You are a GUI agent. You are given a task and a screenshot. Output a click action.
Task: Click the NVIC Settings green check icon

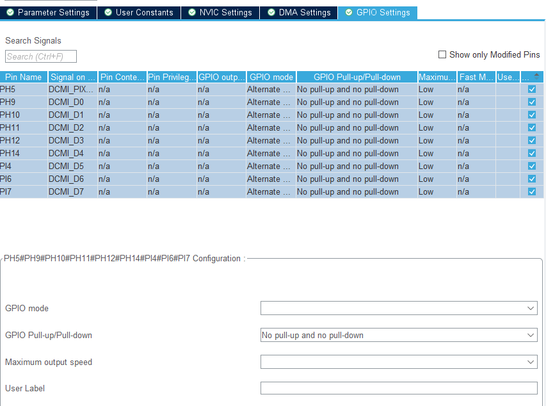click(192, 13)
